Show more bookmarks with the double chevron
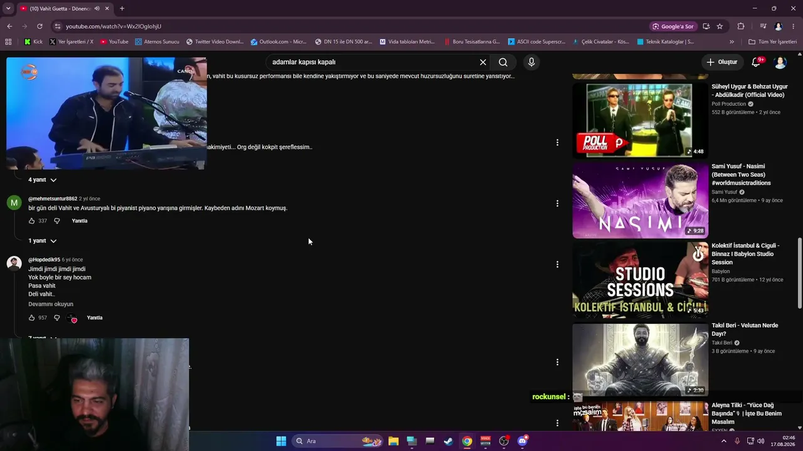The height and width of the screenshot is (451, 803). (731, 42)
